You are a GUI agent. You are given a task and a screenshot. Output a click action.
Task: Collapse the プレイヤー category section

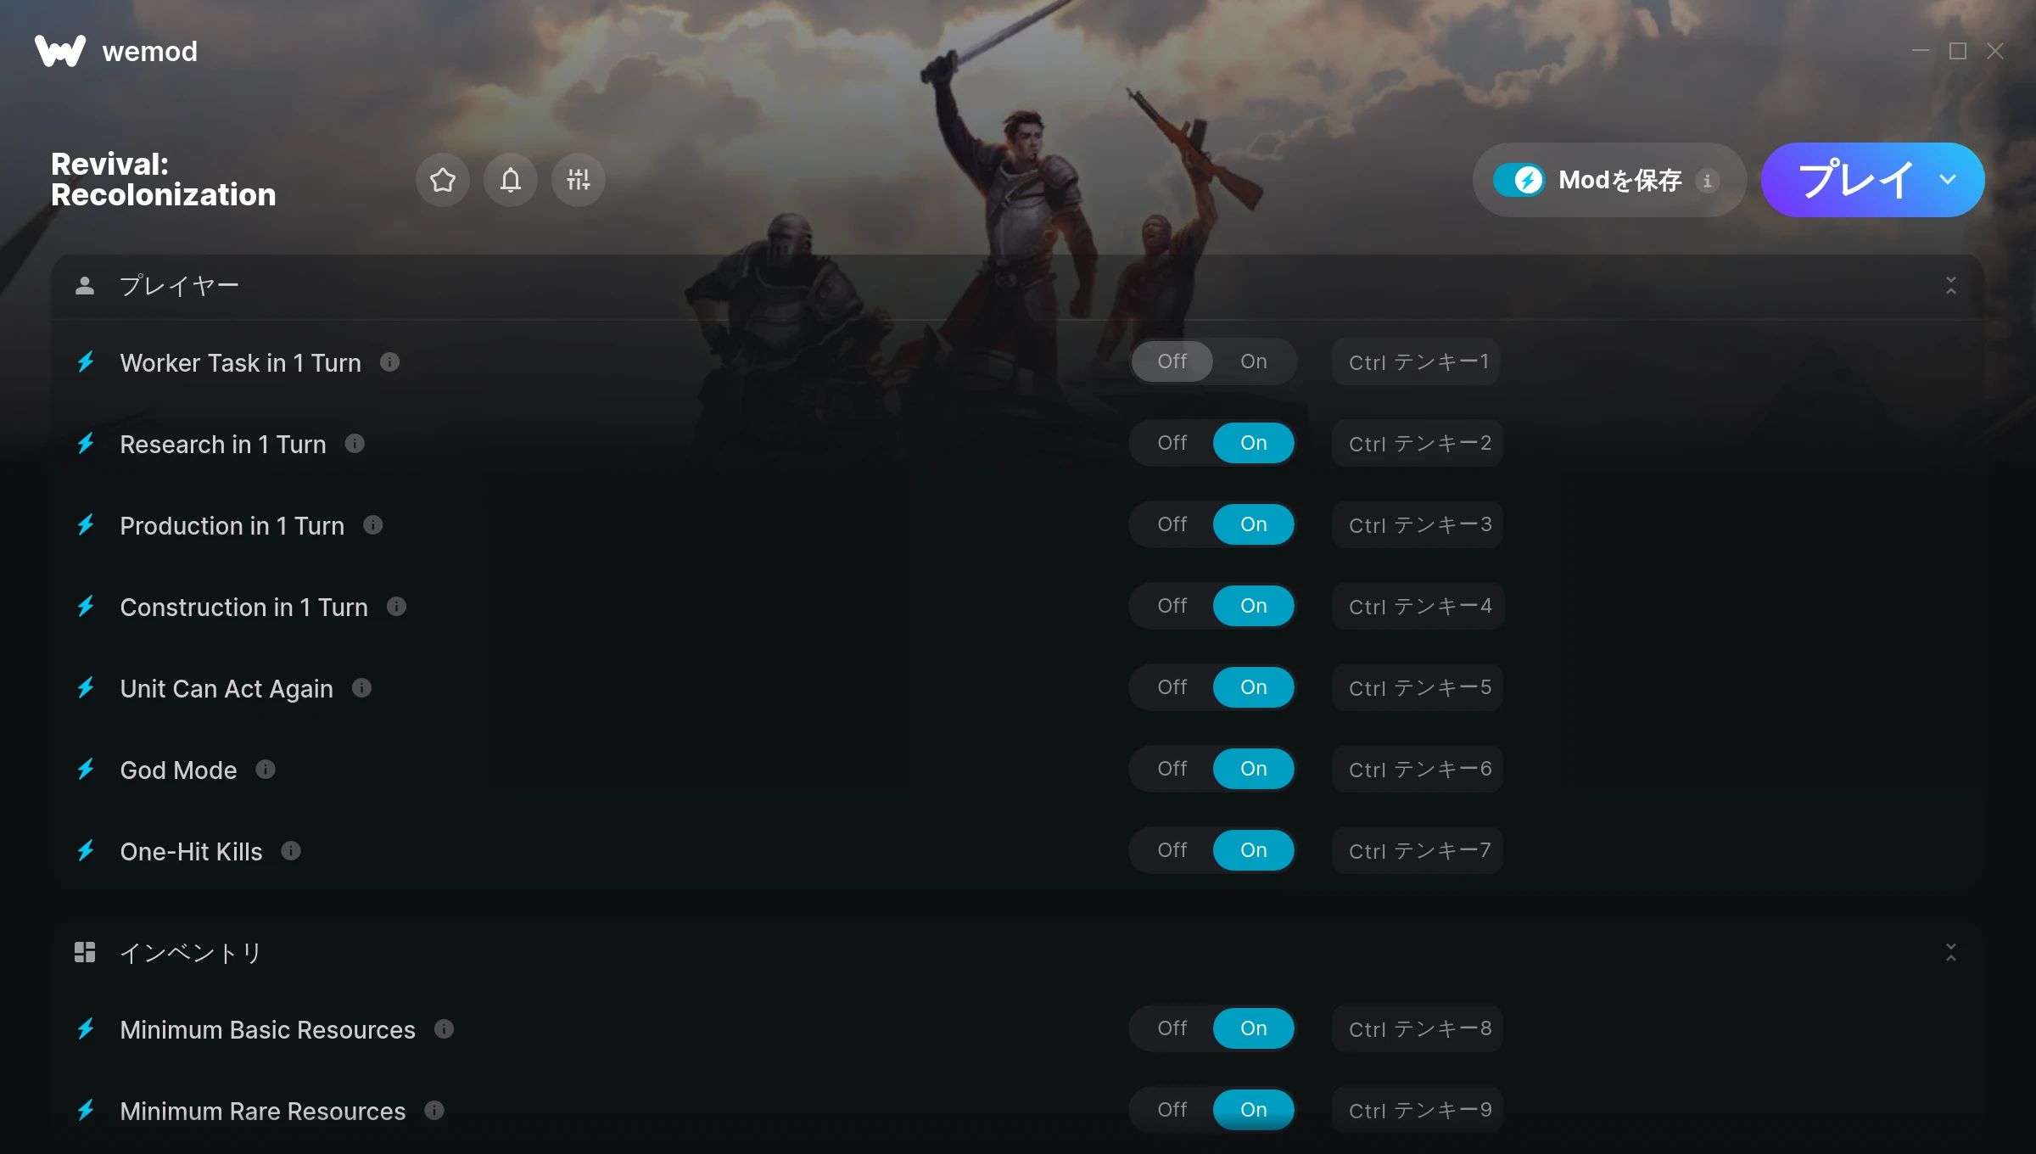(x=1950, y=285)
